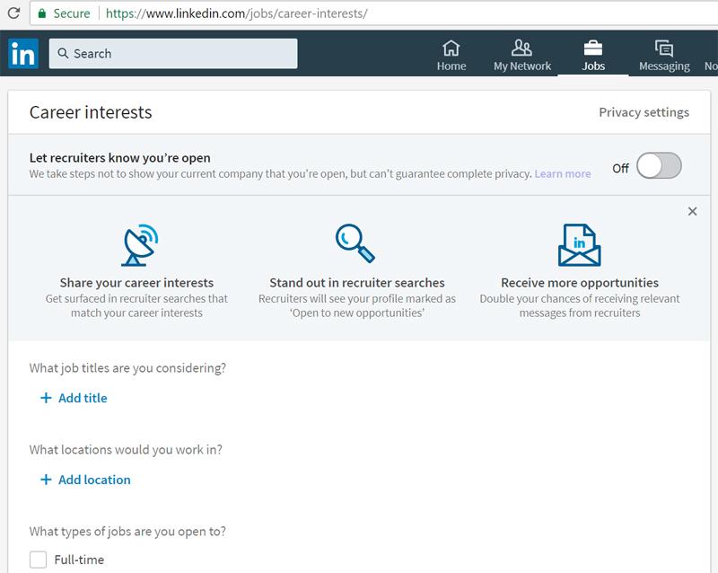
Task: Open the Messaging chat icon
Action: (664, 48)
